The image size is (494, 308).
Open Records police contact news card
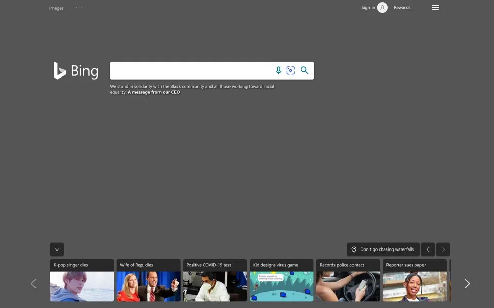click(x=348, y=280)
